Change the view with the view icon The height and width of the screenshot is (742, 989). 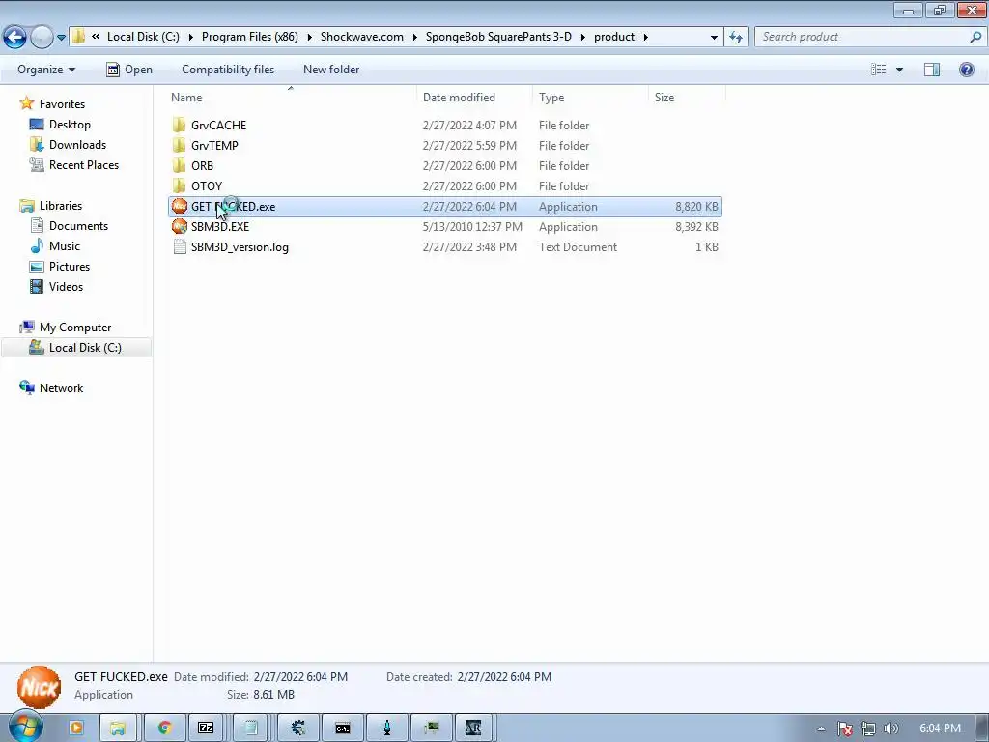click(879, 70)
